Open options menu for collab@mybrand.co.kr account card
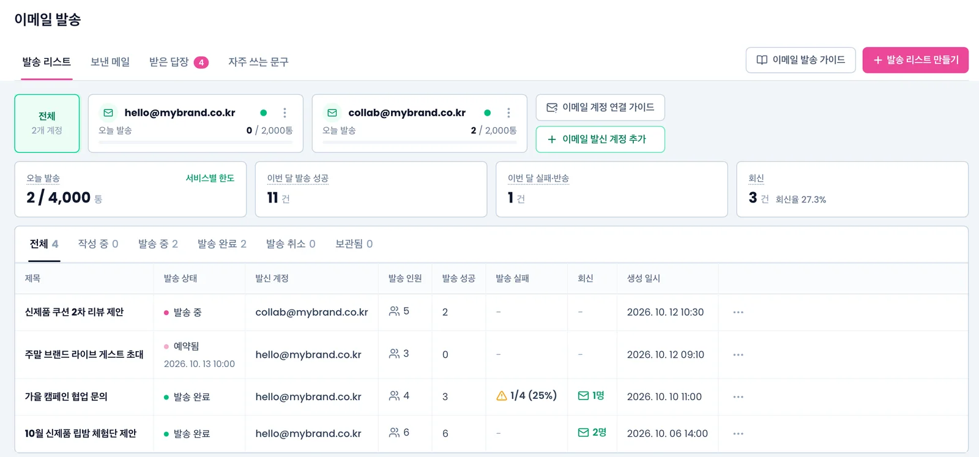 [508, 113]
